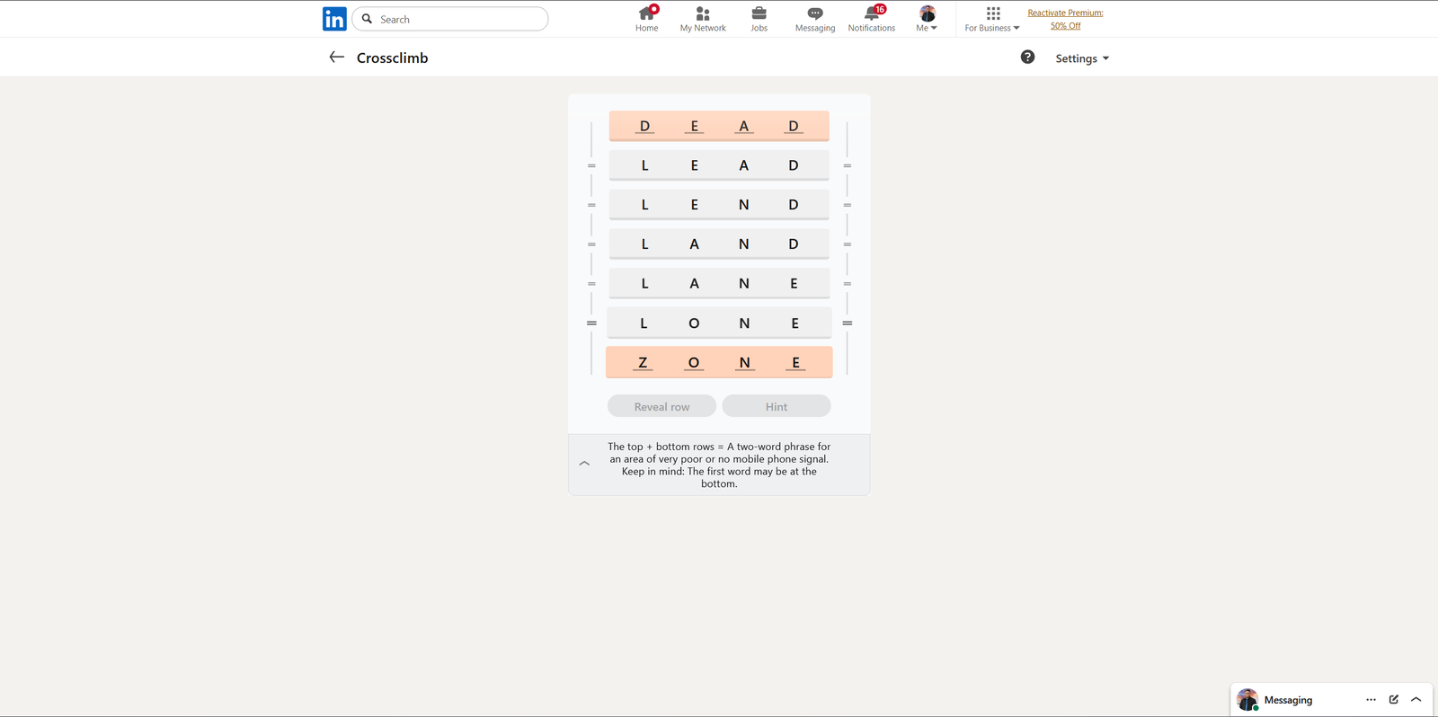The image size is (1438, 717).
Task: Click the Crossclimb page title
Action: [x=392, y=58]
